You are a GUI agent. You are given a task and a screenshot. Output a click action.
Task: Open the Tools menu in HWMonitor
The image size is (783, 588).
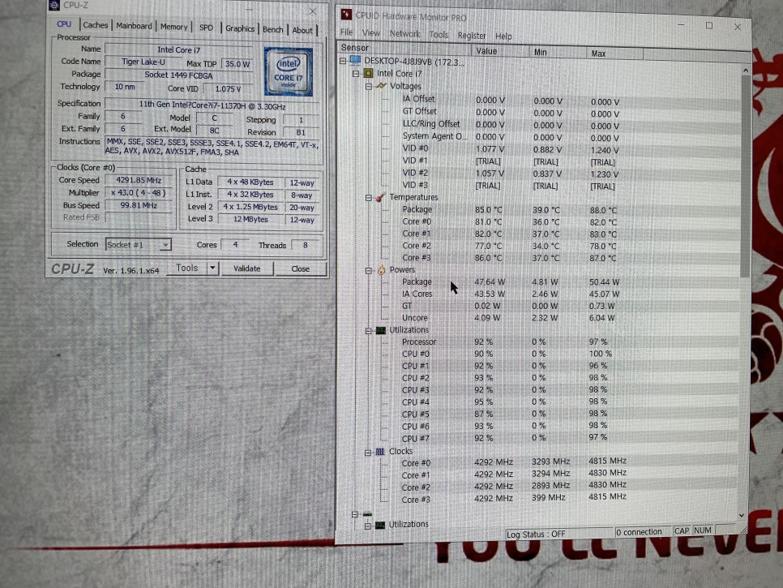pyautogui.click(x=439, y=35)
